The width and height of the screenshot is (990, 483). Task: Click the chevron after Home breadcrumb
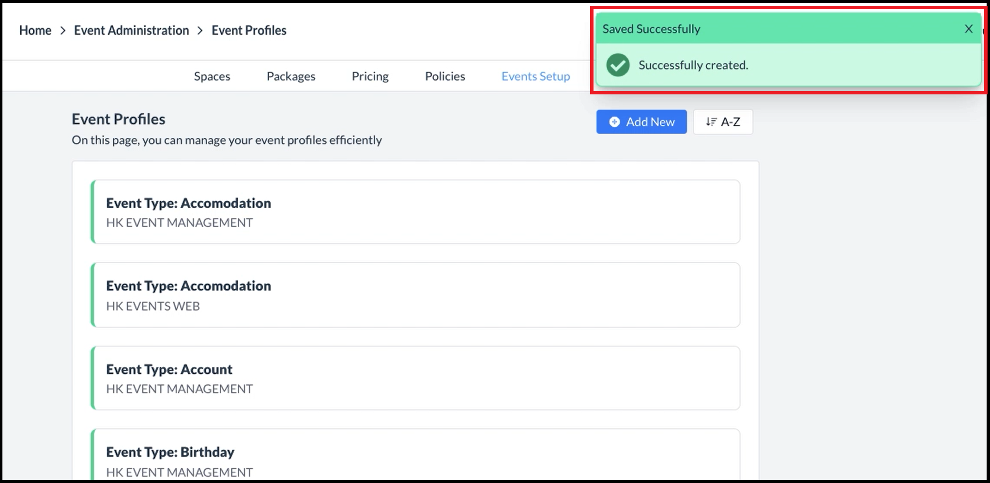(63, 30)
